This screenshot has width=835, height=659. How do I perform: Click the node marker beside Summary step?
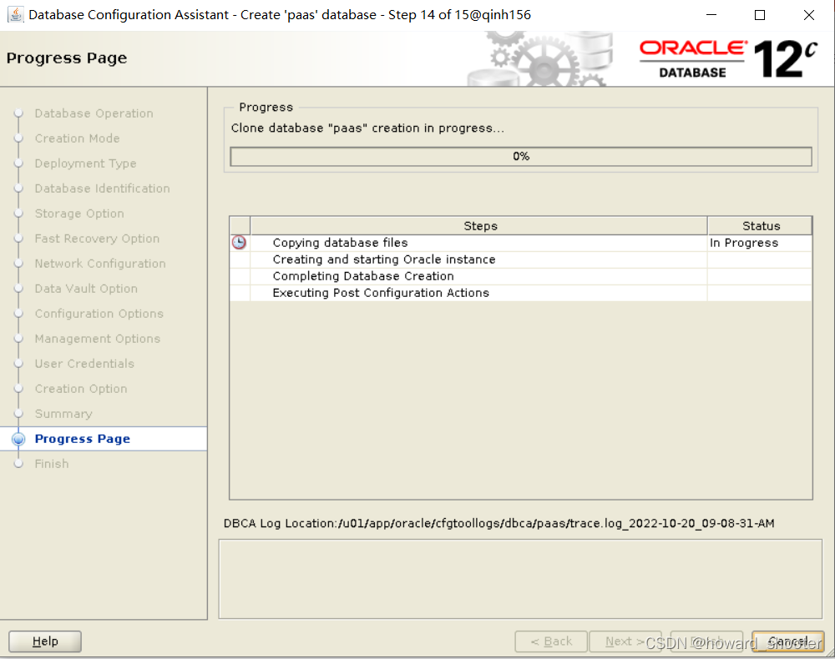pyautogui.click(x=19, y=413)
